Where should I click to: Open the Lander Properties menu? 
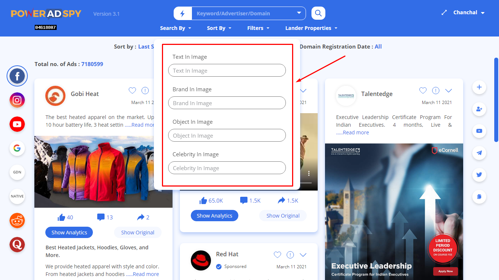pyautogui.click(x=311, y=28)
